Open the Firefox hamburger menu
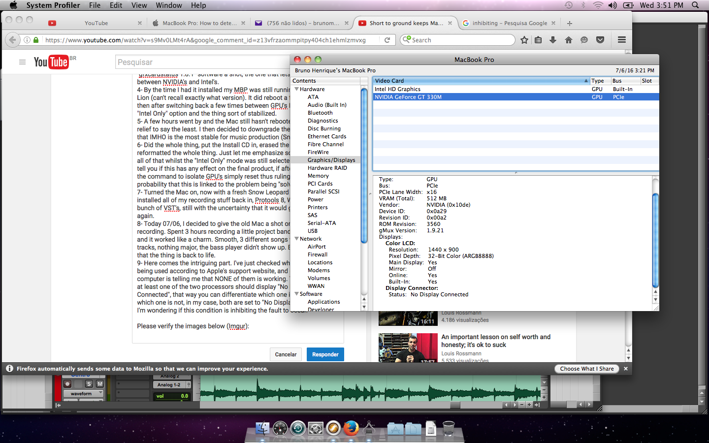The height and width of the screenshot is (443, 709). coord(622,40)
